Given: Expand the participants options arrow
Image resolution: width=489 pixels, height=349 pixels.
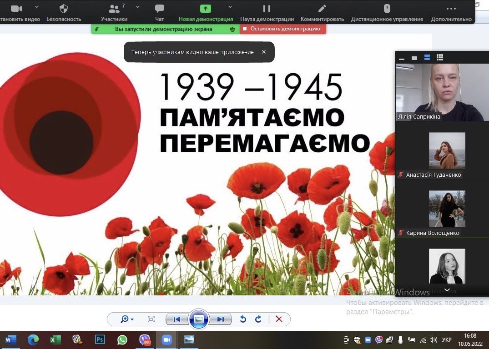Looking at the screenshot, I should click(138, 6).
